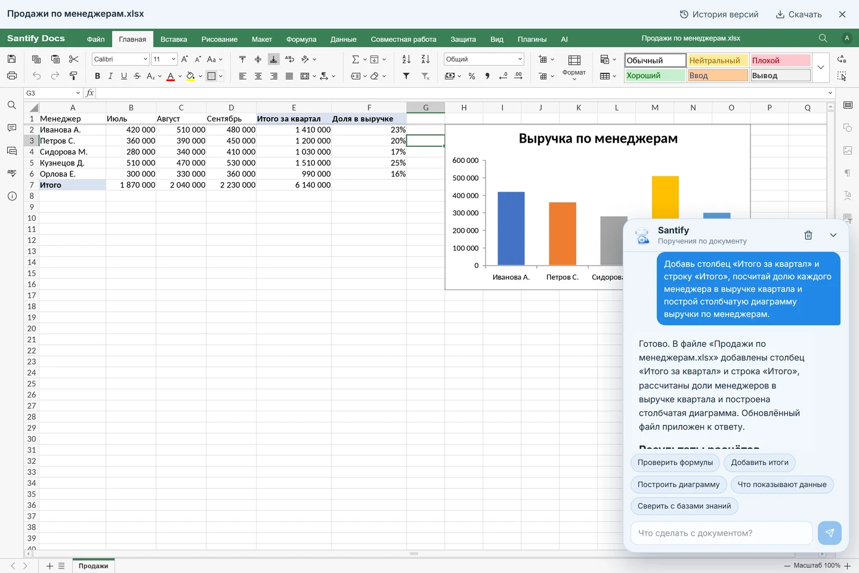Click the 'Скачать' download button
859x573 pixels.
point(799,14)
